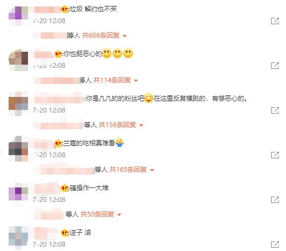
Task: Expand the 共114条回复 replies arrow
Action: click(136, 80)
